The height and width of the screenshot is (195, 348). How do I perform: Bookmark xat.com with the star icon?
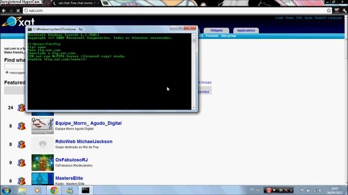328,10
